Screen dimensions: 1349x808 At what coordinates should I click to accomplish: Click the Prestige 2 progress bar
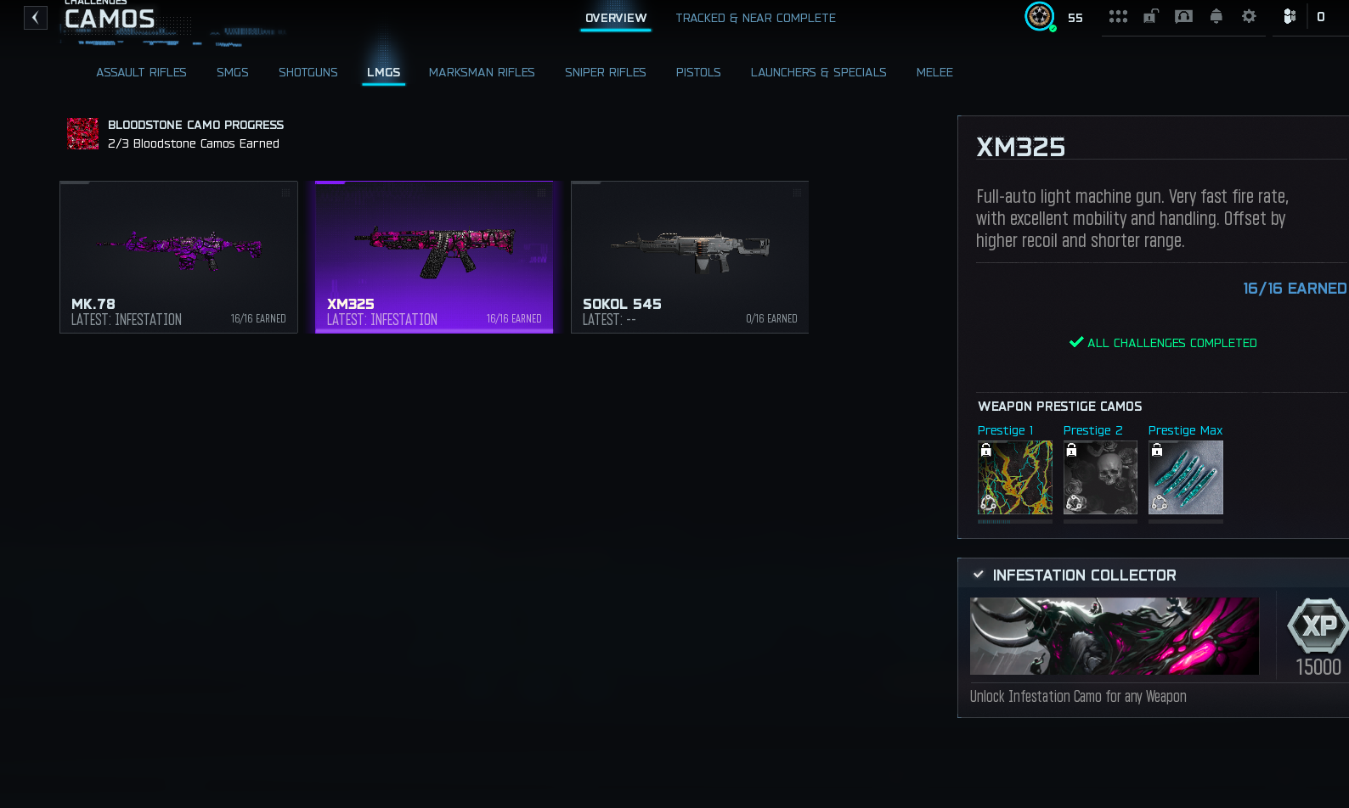click(1100, 521)
